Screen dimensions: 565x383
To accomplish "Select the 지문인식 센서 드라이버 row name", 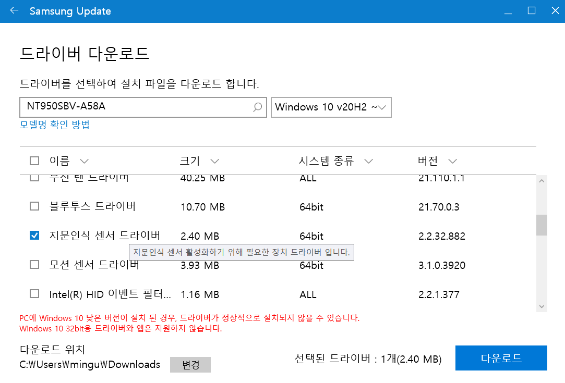I will pos(105,236).
